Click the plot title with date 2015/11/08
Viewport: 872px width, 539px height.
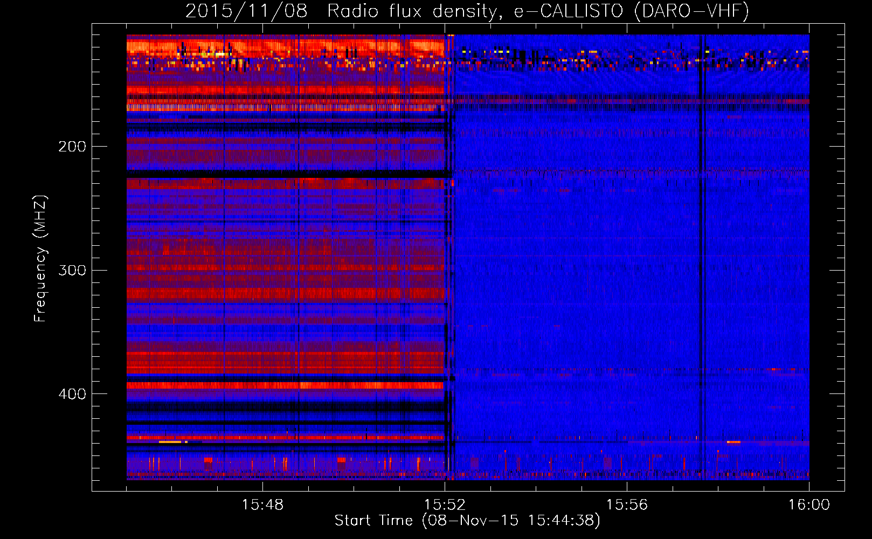click(x=467, y=11)
